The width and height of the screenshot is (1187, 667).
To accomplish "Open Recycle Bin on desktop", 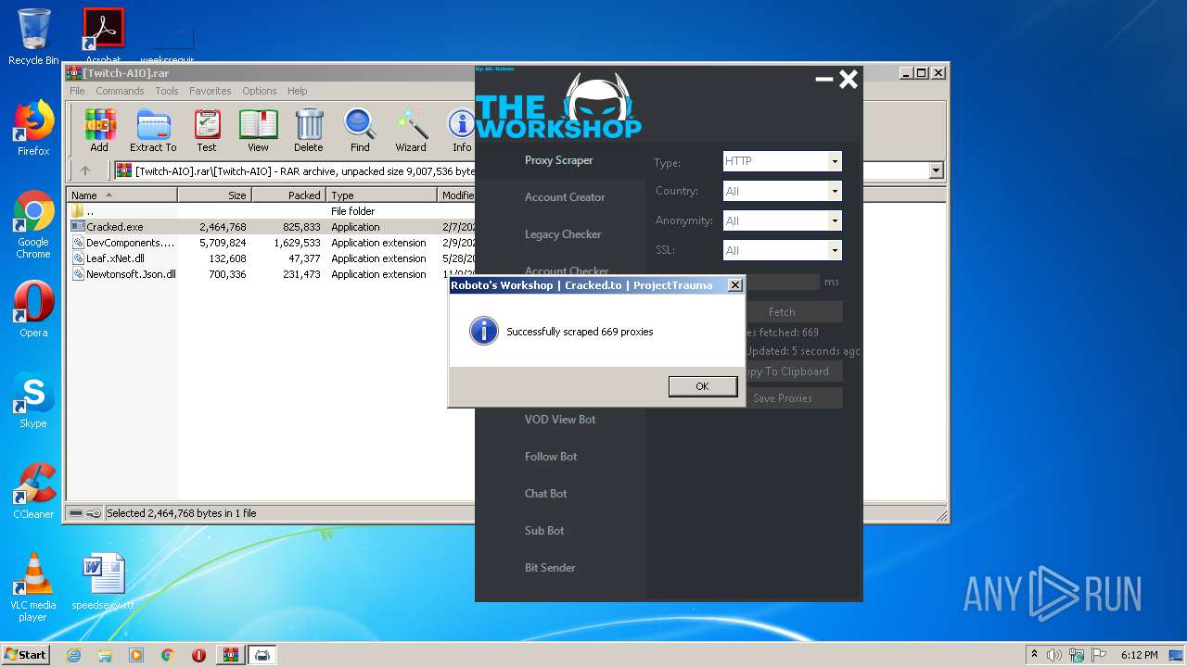I will pyautogui.click(x=33, y=37).
